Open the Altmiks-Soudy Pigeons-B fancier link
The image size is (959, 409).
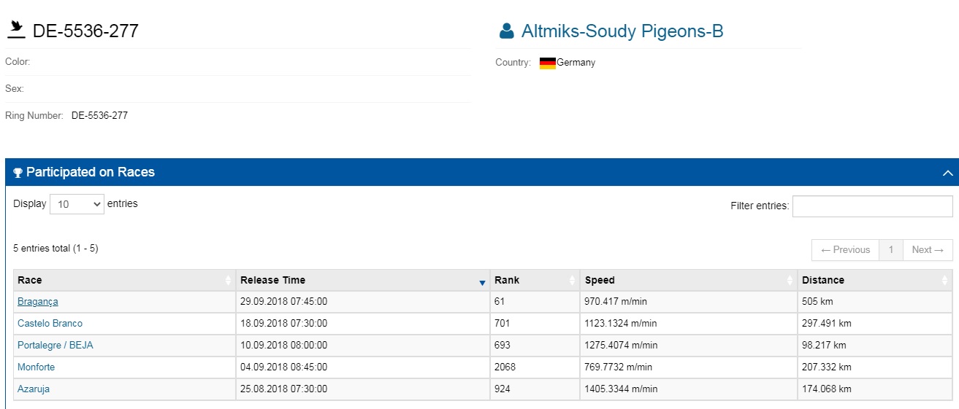pyautogui.click(x=622, y=31)
